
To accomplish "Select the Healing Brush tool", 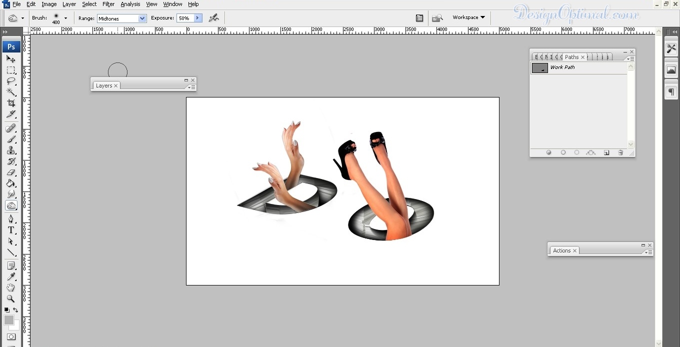I will [x=11, y=128].
